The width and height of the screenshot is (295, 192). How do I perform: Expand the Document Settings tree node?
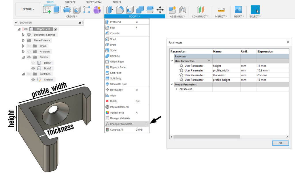(x=23, y=35)
